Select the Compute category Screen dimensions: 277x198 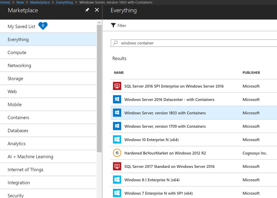click(x=17, y=52)
